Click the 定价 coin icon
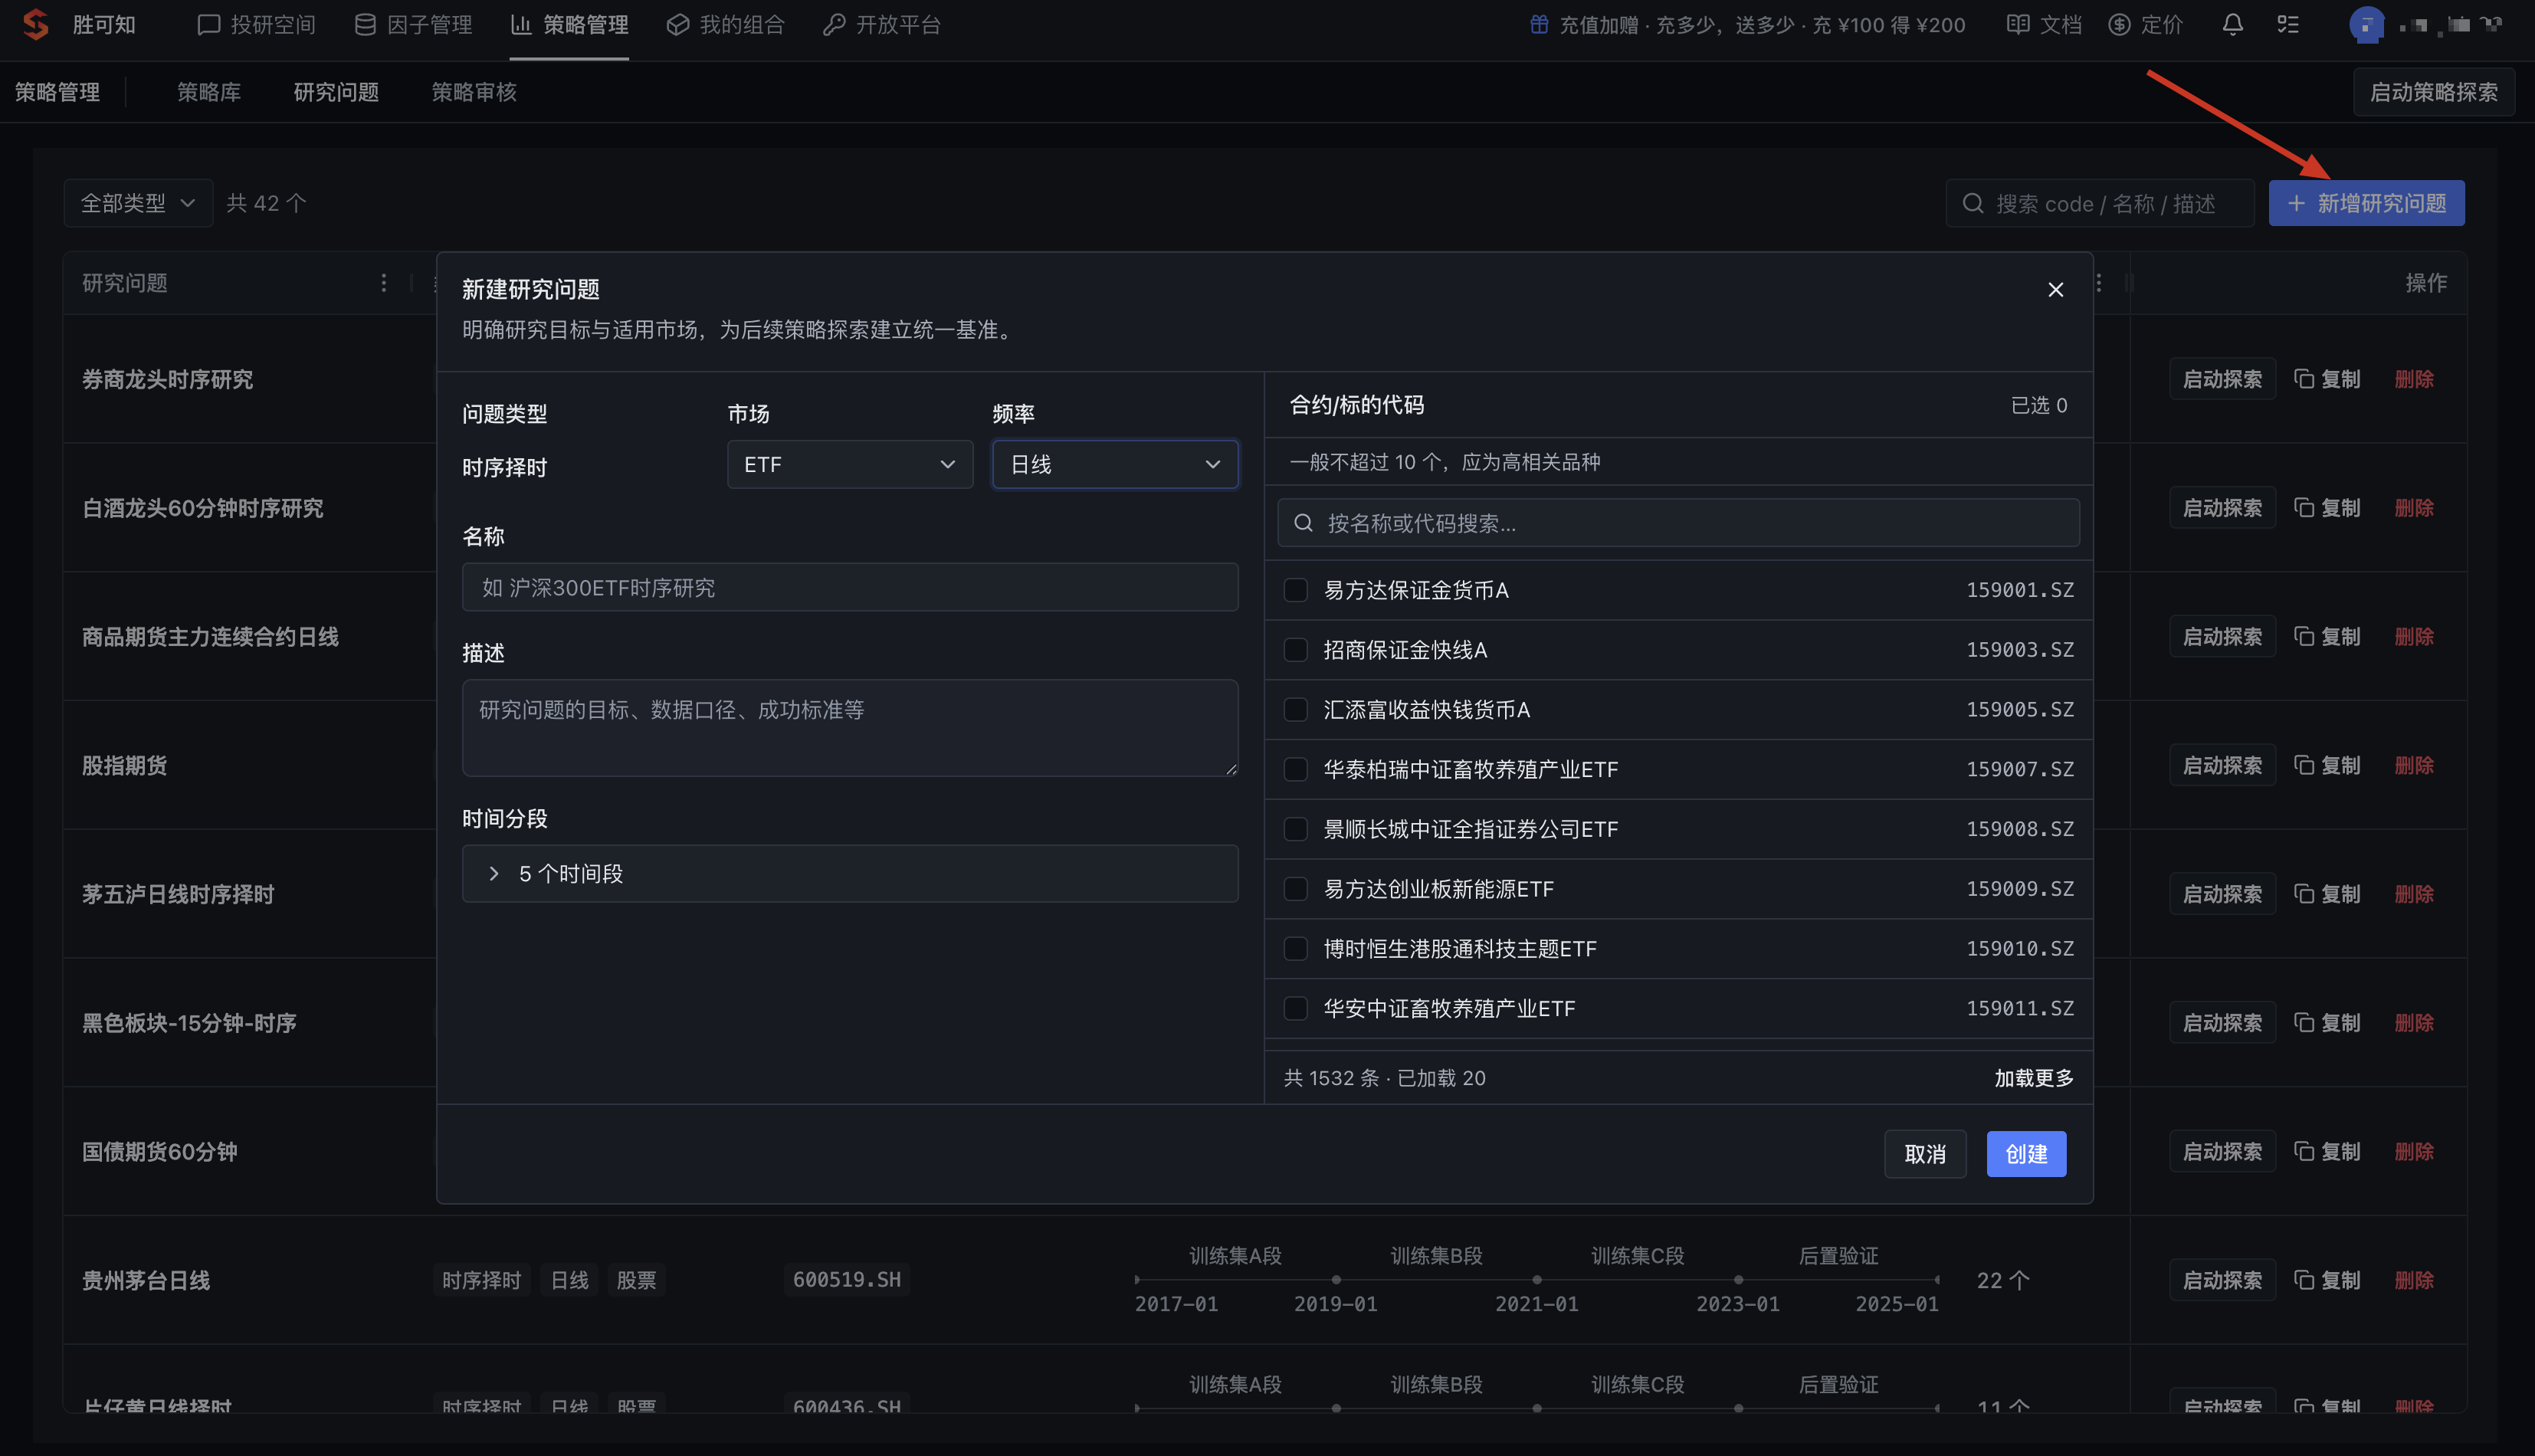Screen dimensions: 2535x1456 [x=2119, y=25]
